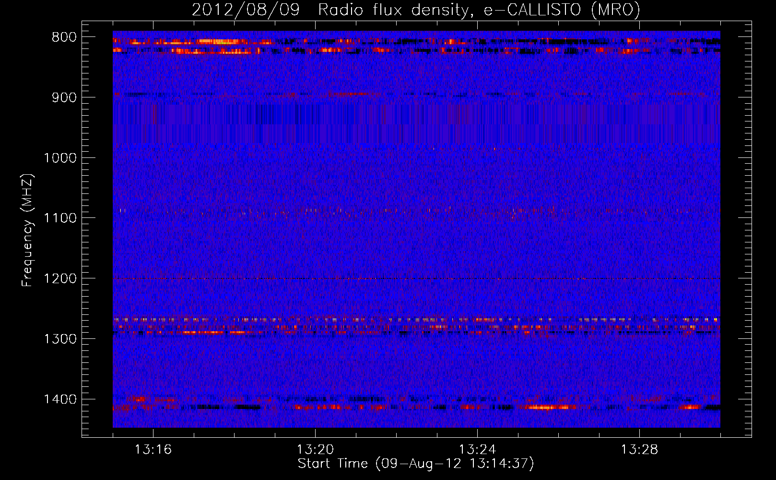The height and width of the screenshot is (480, 776).
Task: Click the 13:24 time tick label
Action: 477,450
